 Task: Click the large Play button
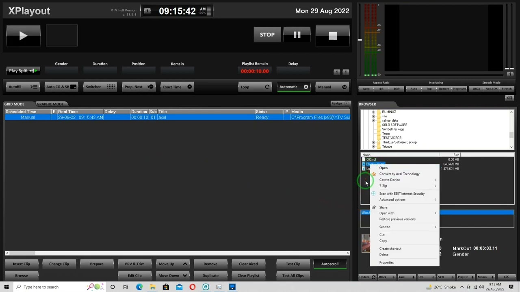pyautogui.click(x=23, y=36)
